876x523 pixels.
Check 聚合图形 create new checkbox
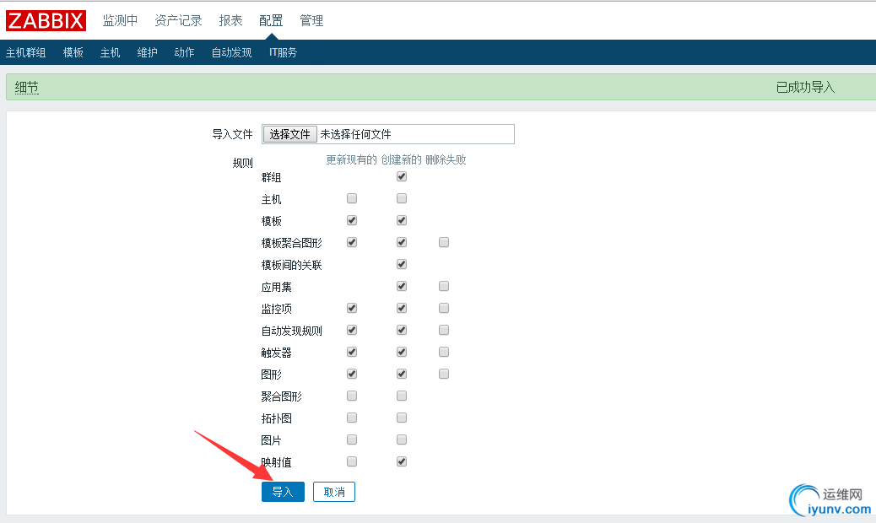[x=402, y=396]
